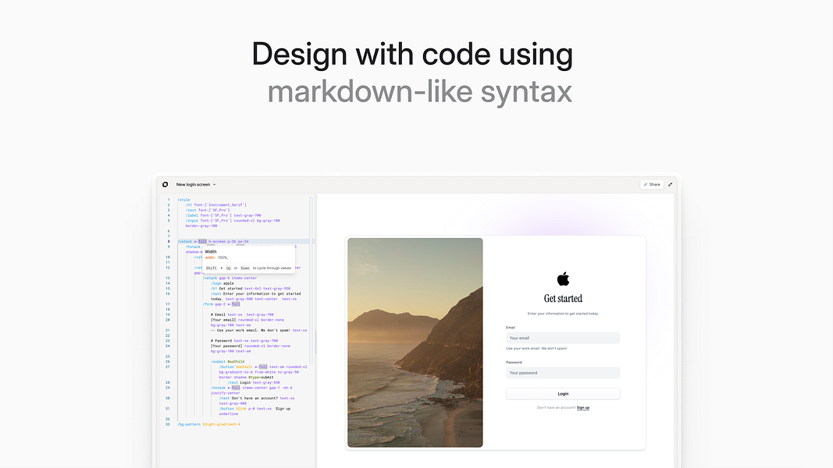The image size is (833, 468).
Task: Select the Get started heading in the preview
Action: [x=563, y=298]
